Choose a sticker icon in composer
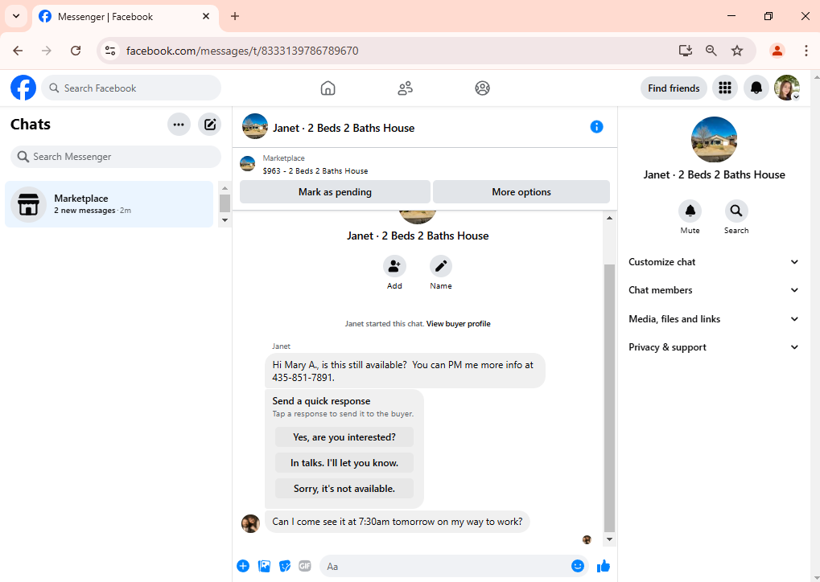The height and width of the screenshot is (582, 820). click(285, 566)
